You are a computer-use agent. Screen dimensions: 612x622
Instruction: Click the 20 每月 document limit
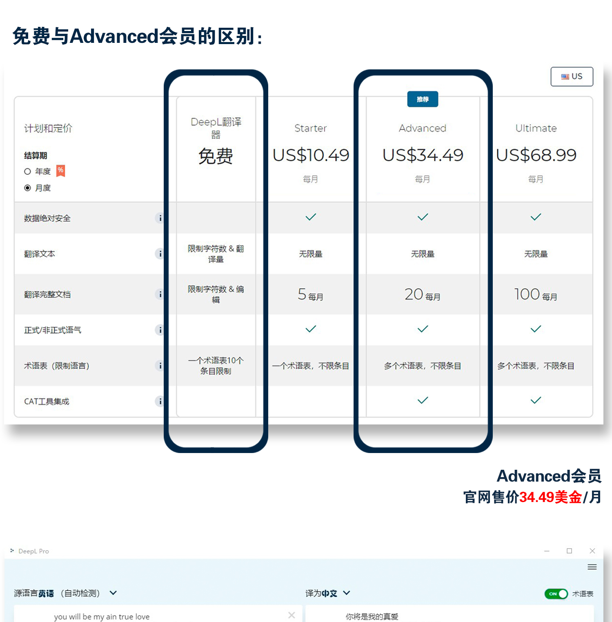click(423, 295)
